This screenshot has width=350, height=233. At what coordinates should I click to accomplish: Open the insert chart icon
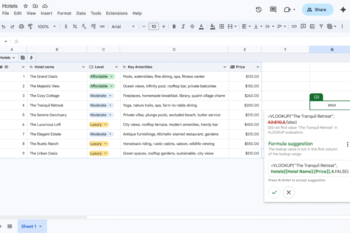[x=313, y=26]
